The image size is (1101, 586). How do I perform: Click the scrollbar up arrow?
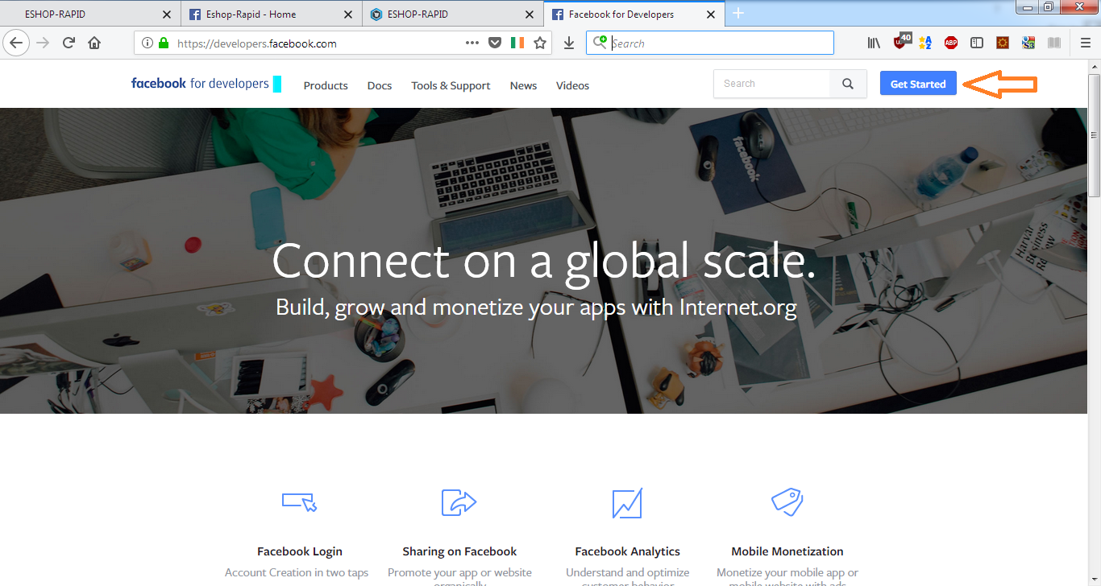click(x=1094, y=67)
